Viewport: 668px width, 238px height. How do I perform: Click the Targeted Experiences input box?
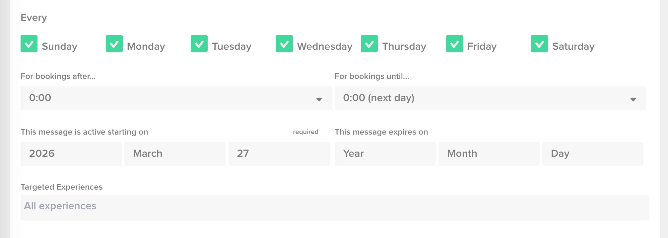335,207
